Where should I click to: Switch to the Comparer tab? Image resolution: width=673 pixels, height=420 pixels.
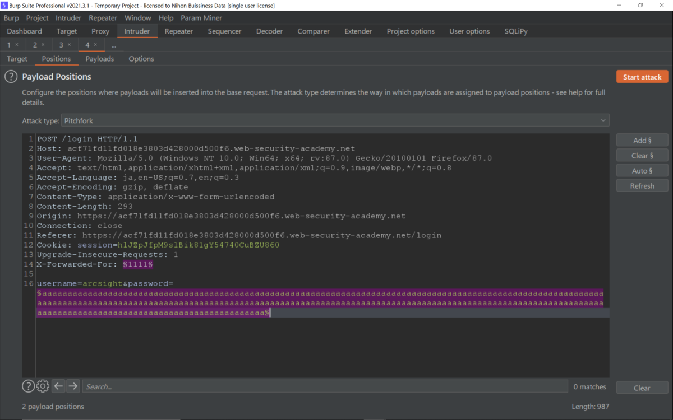[314, 31]
